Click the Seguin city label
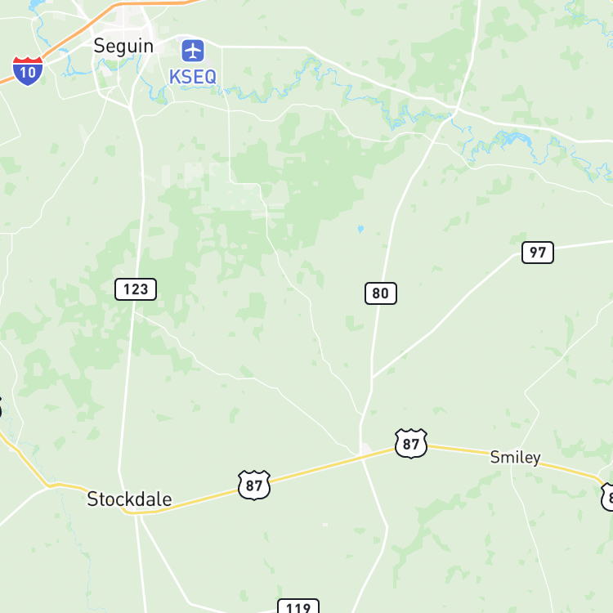This screenshot has height=613, width=613. pyautogui.click(x=123, y=47)
